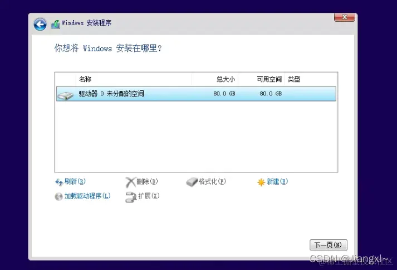
Task: Click the delete X icon
Action: 131,182
